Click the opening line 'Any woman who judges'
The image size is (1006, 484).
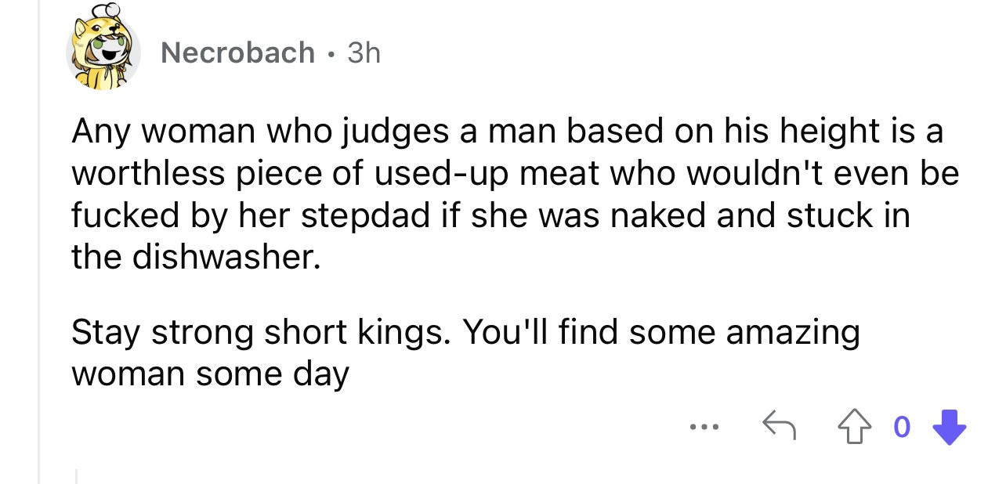coord(508,132)
